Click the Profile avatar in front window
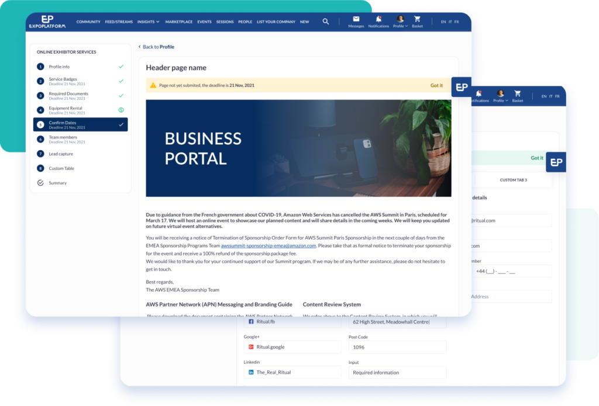Viewport: 599px width, 406px height. [x=400, y=19]
